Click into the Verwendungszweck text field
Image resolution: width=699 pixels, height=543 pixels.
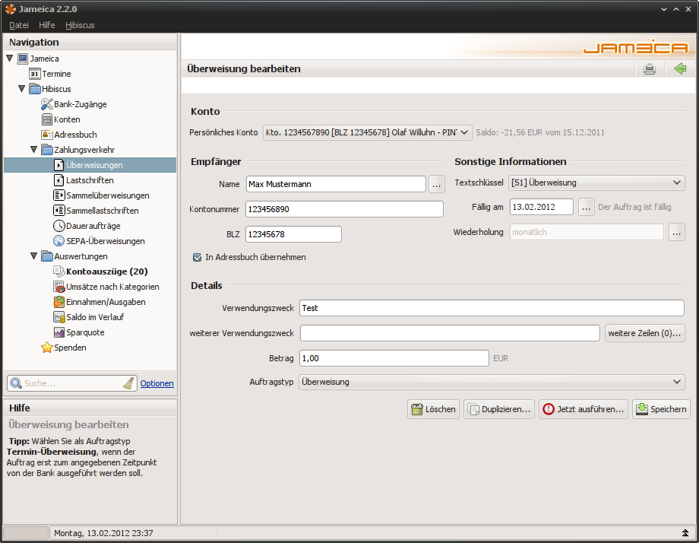pyautogui.click(x=492, y=308)
